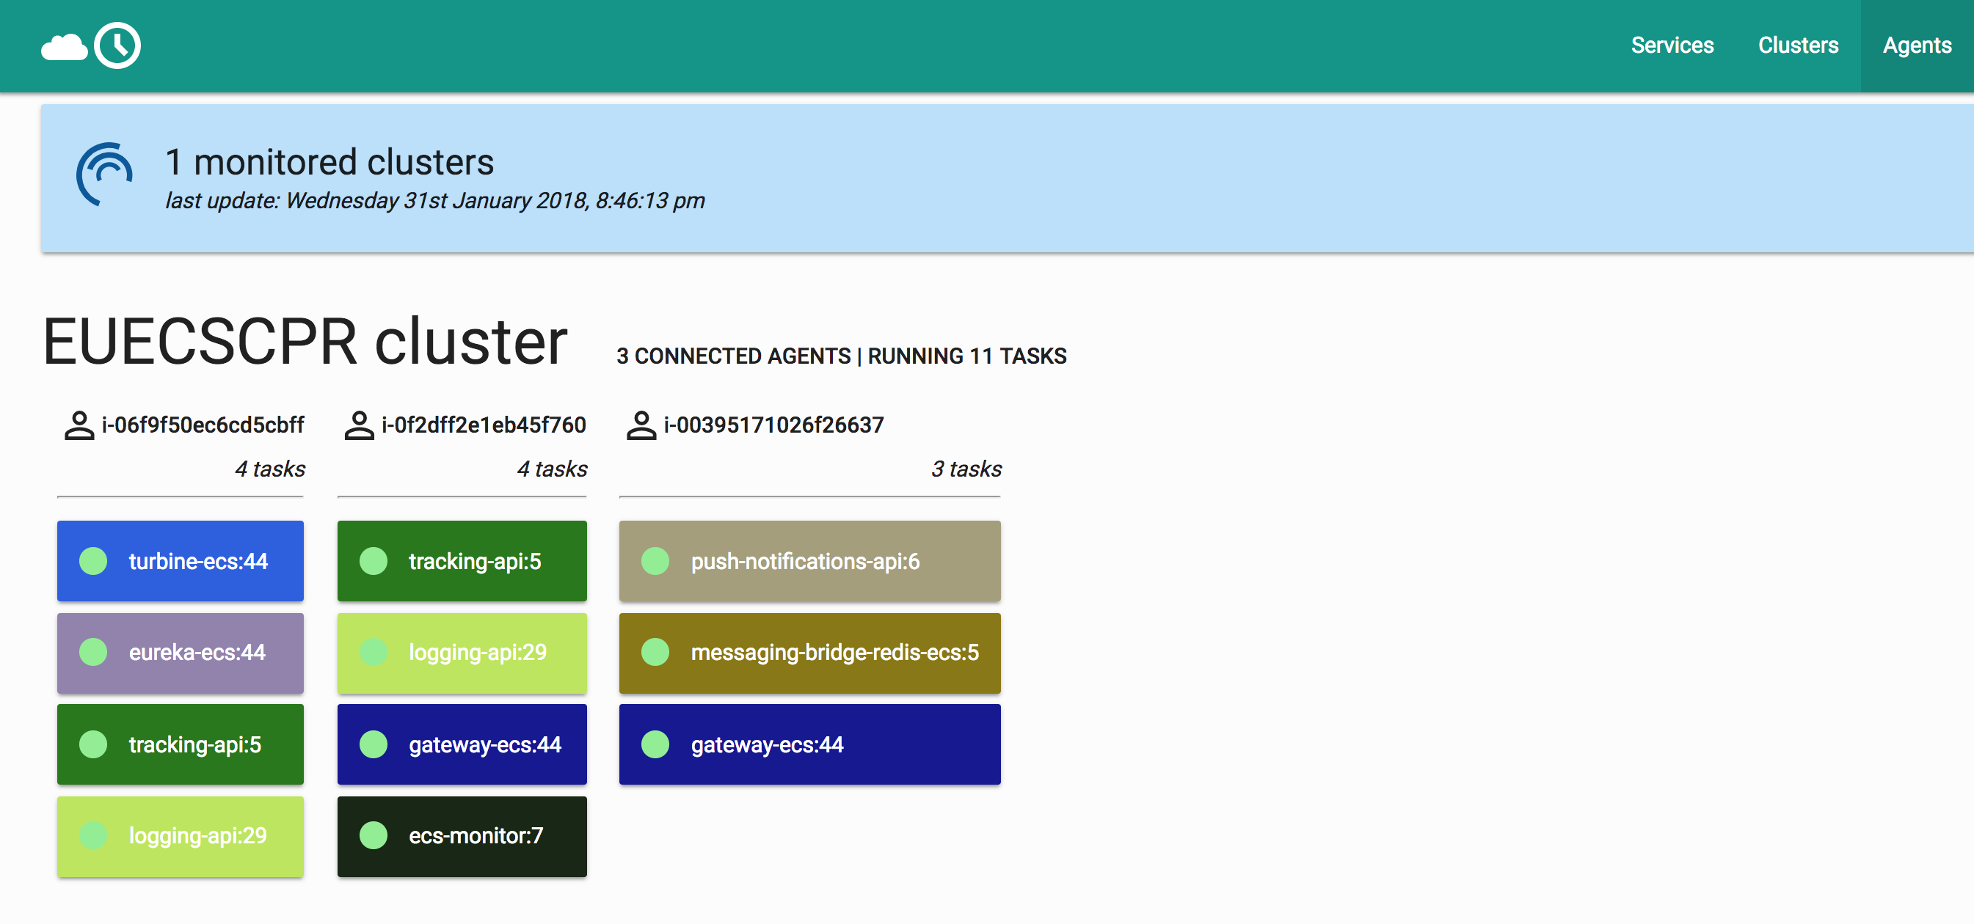Click green status dot on turbine-ecs:44
The height and width of the screenshot is (924, 1974).
[93, 561]
